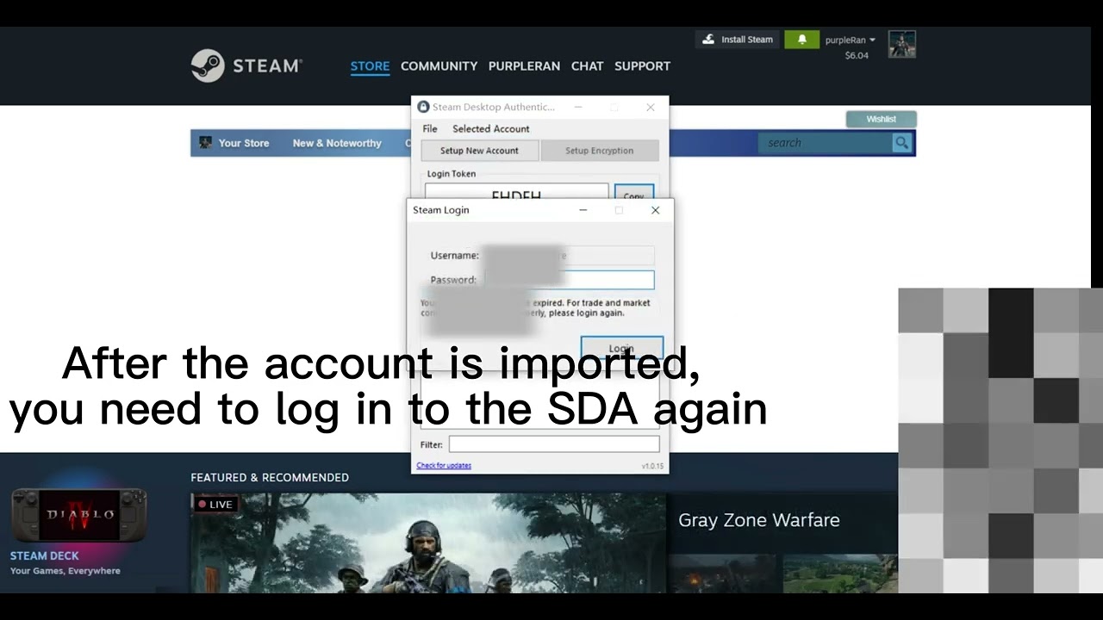Open the File menu in Steam Desktop Authenticator
Viewport: 1103px width, 620px height.
pos(430,128)
